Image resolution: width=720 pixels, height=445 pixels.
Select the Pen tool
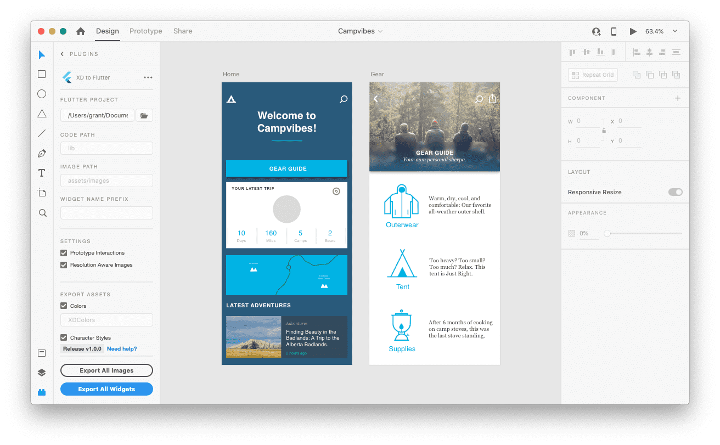coord(42,154)
